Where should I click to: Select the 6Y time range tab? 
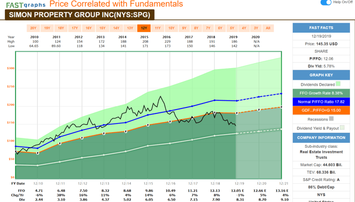pos(220,28)
